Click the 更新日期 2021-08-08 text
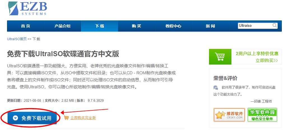This screenshot has height=133, width=288. [24, 100]
